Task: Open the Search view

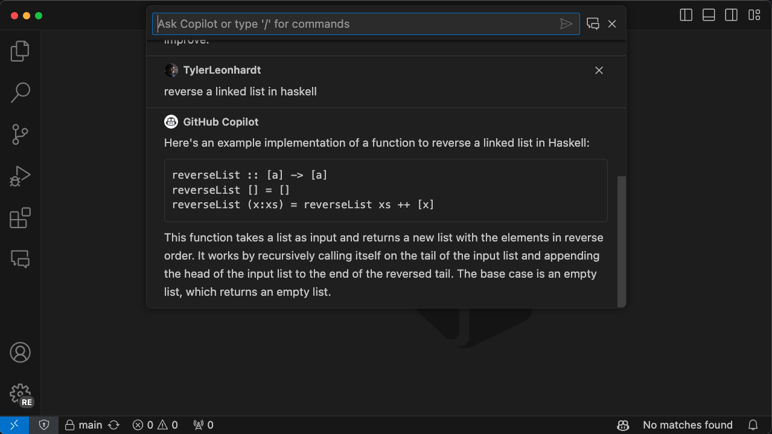Action: [20, 92]
